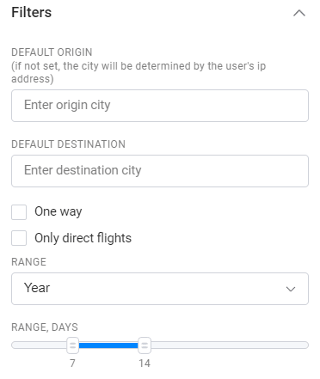Viewport: 320px width, 379px height.
Task: Click the 'Only direct flights' label text
Action: tap(83, 238)
